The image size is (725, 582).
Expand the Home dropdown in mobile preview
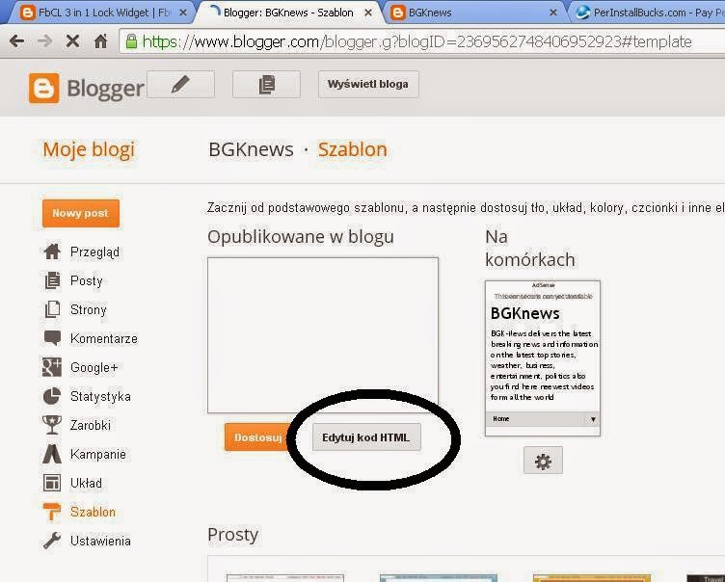click(593, 419)
